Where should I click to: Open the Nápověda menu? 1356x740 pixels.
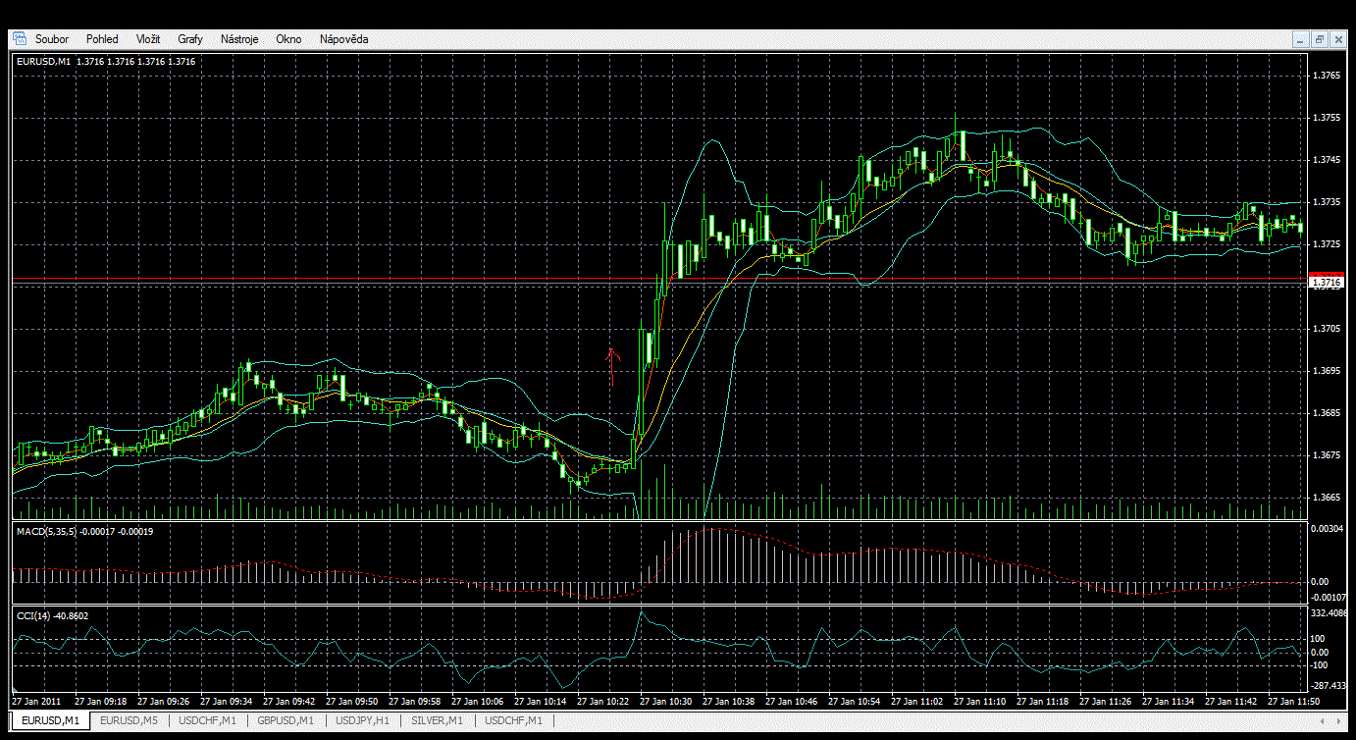click(344, 39)
